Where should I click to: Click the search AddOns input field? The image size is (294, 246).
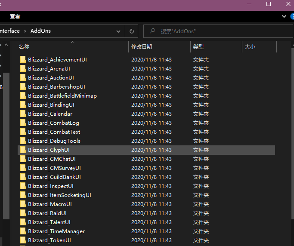pyautogui.click(x=218, y=31)
